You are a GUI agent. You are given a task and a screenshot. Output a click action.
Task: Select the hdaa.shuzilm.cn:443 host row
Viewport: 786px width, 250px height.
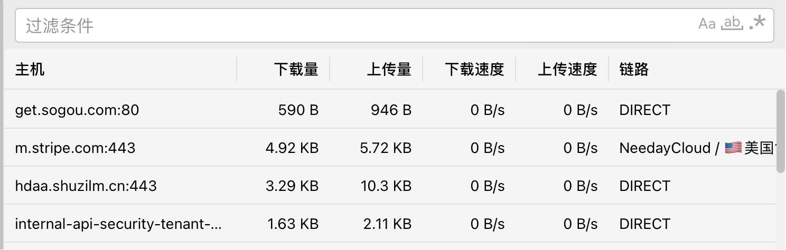(x=390, y=186)
